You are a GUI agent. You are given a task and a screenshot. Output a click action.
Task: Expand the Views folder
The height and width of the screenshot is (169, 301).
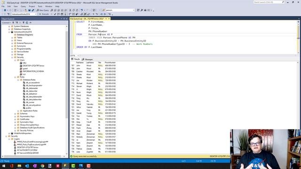(12, 40)
